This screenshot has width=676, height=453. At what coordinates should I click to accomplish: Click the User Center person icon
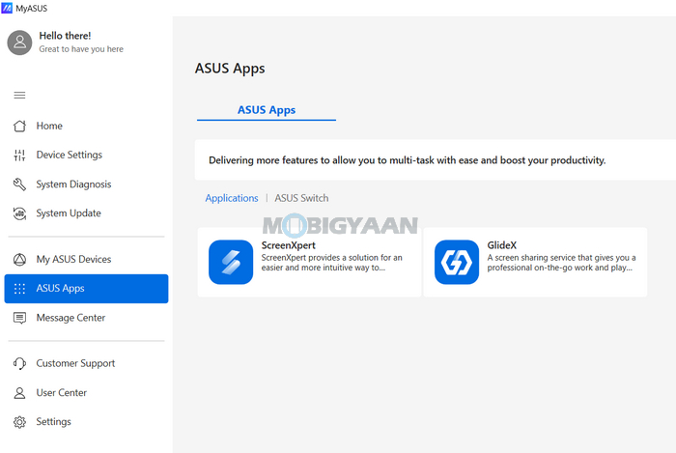tap(19, 393)
